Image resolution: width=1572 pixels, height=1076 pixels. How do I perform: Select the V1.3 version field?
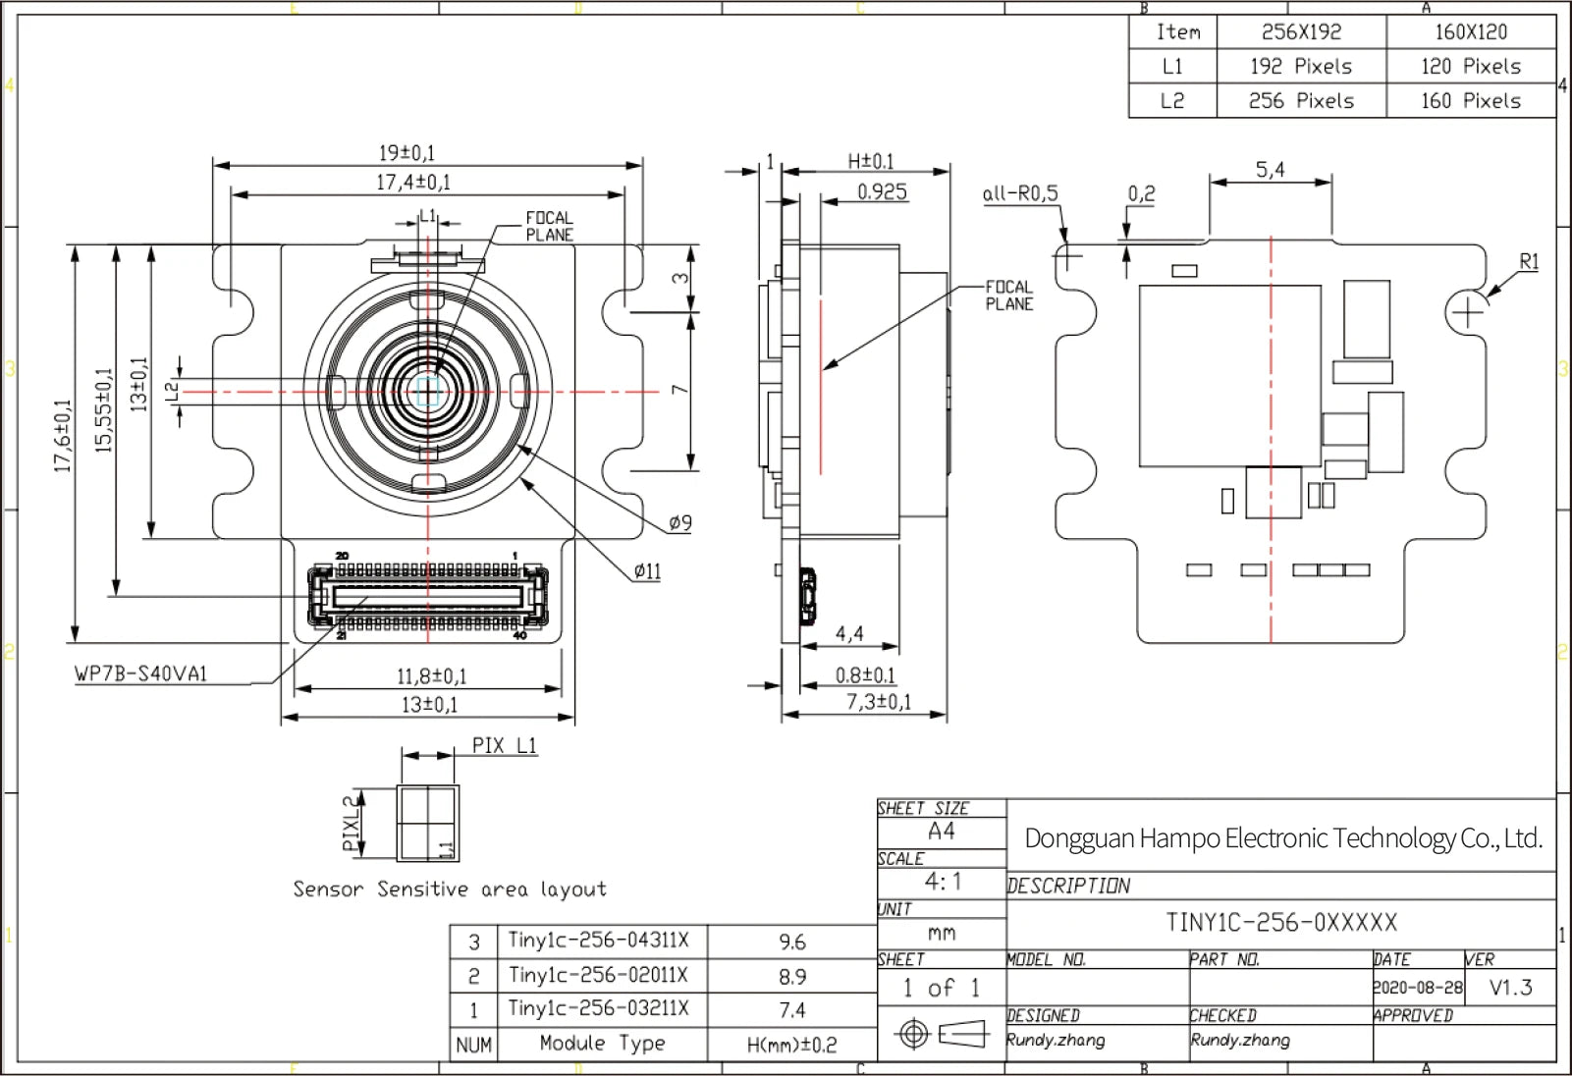[1509, 988]
